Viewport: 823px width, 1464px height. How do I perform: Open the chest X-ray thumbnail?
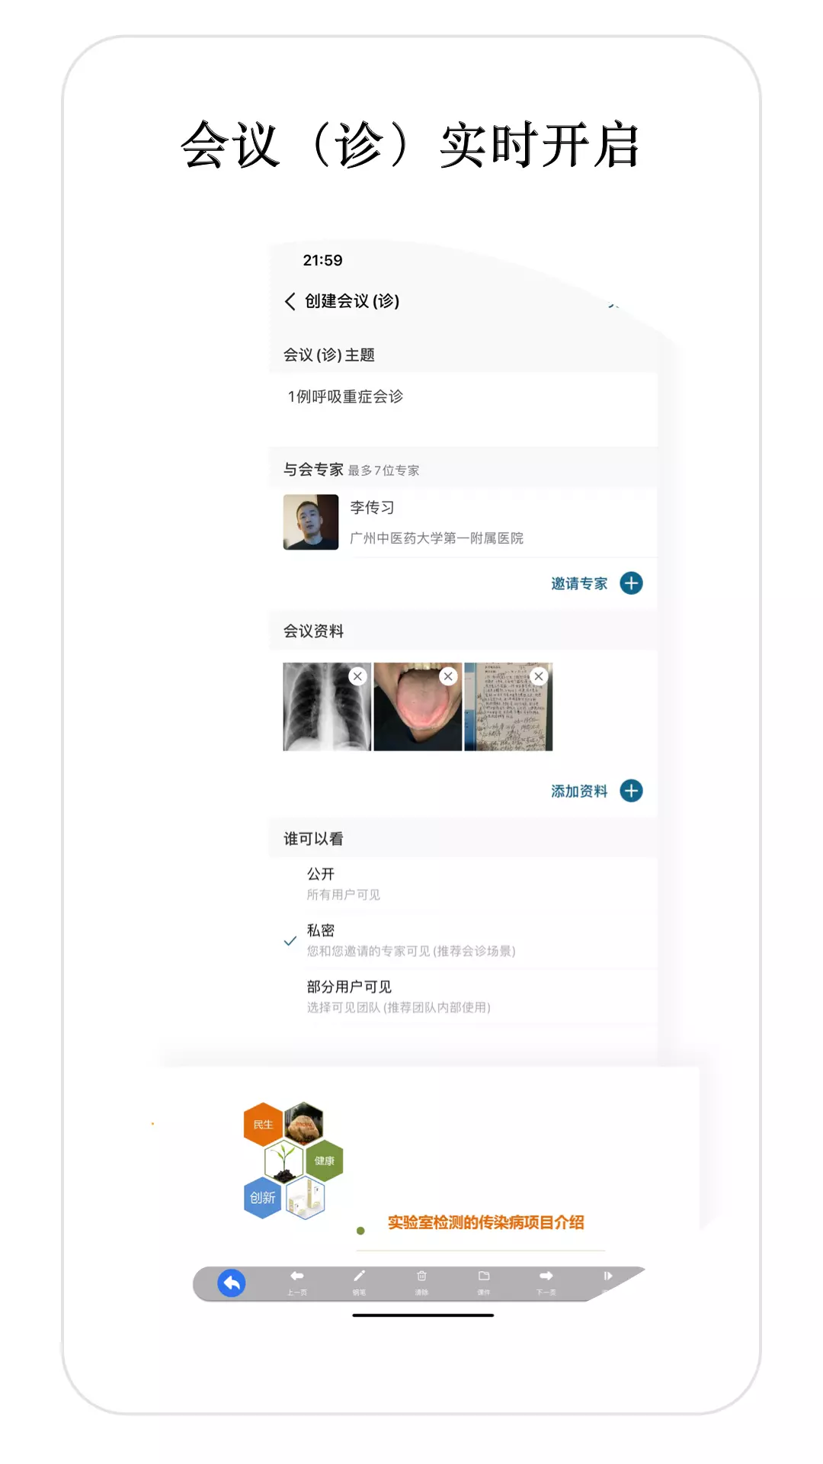327,707
